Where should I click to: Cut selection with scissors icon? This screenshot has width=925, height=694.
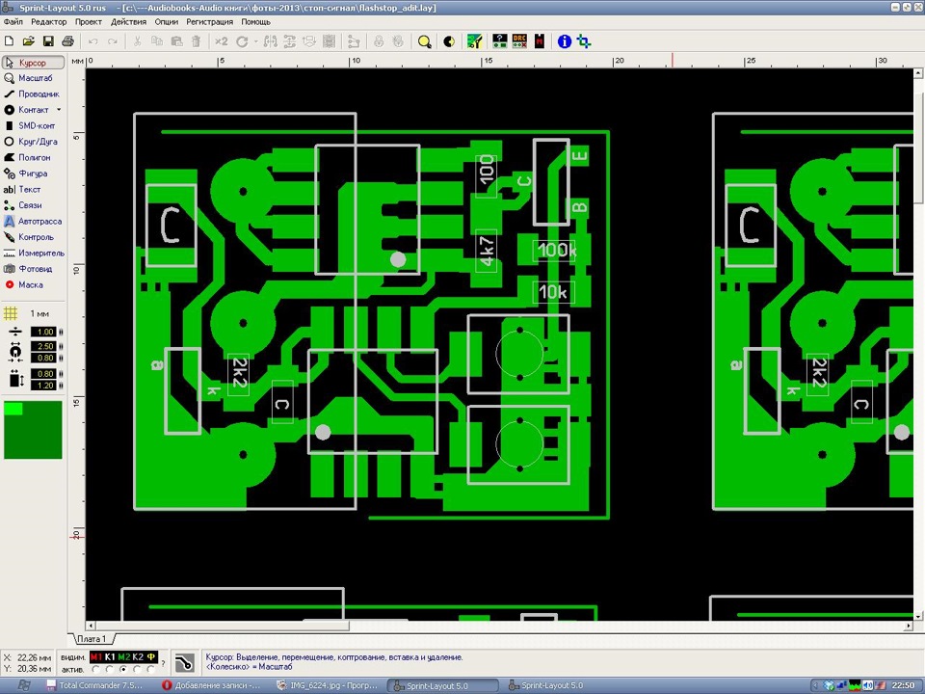click(137, 41)
